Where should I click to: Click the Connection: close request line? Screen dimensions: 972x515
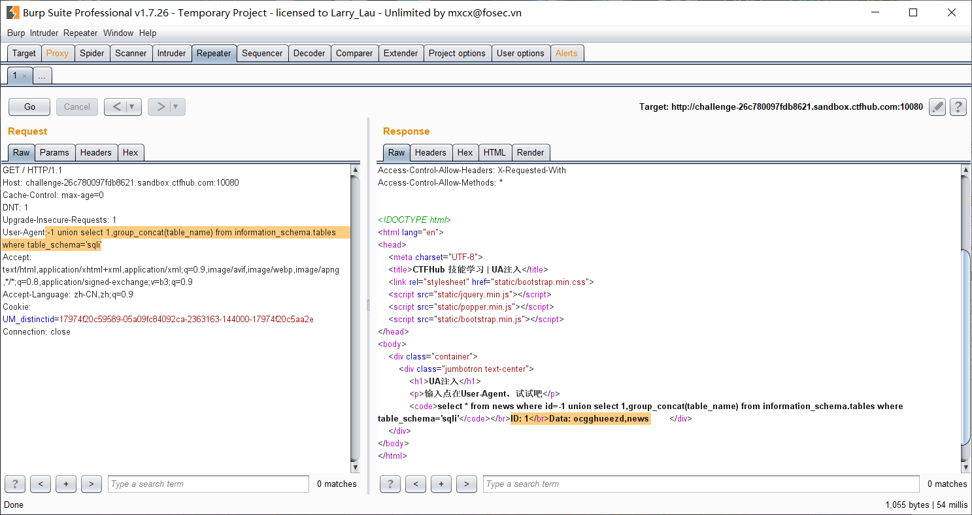[37, 331]
